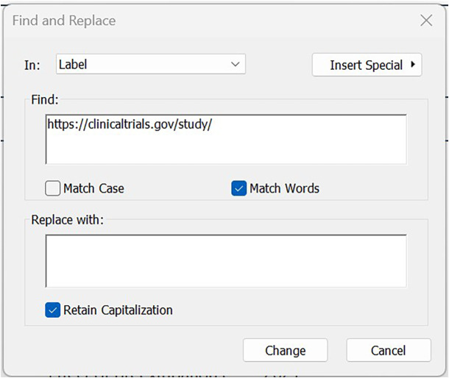The width and height of the screenshot is (449, 378).
Task: Click the Find and Replace title text
Action: (x=64, y=21)
